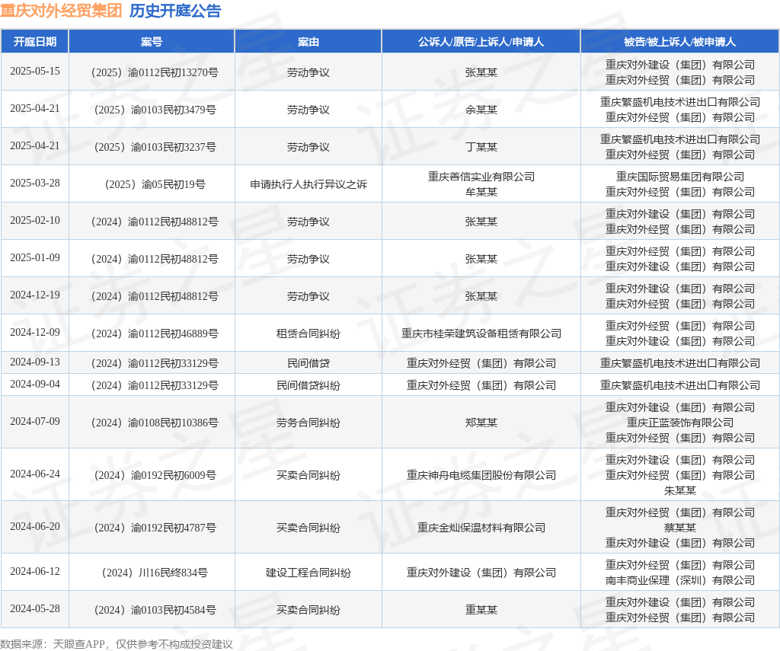Click the date cell 2024-06-24
Screen dimensions: 780x651
[35, 474]
